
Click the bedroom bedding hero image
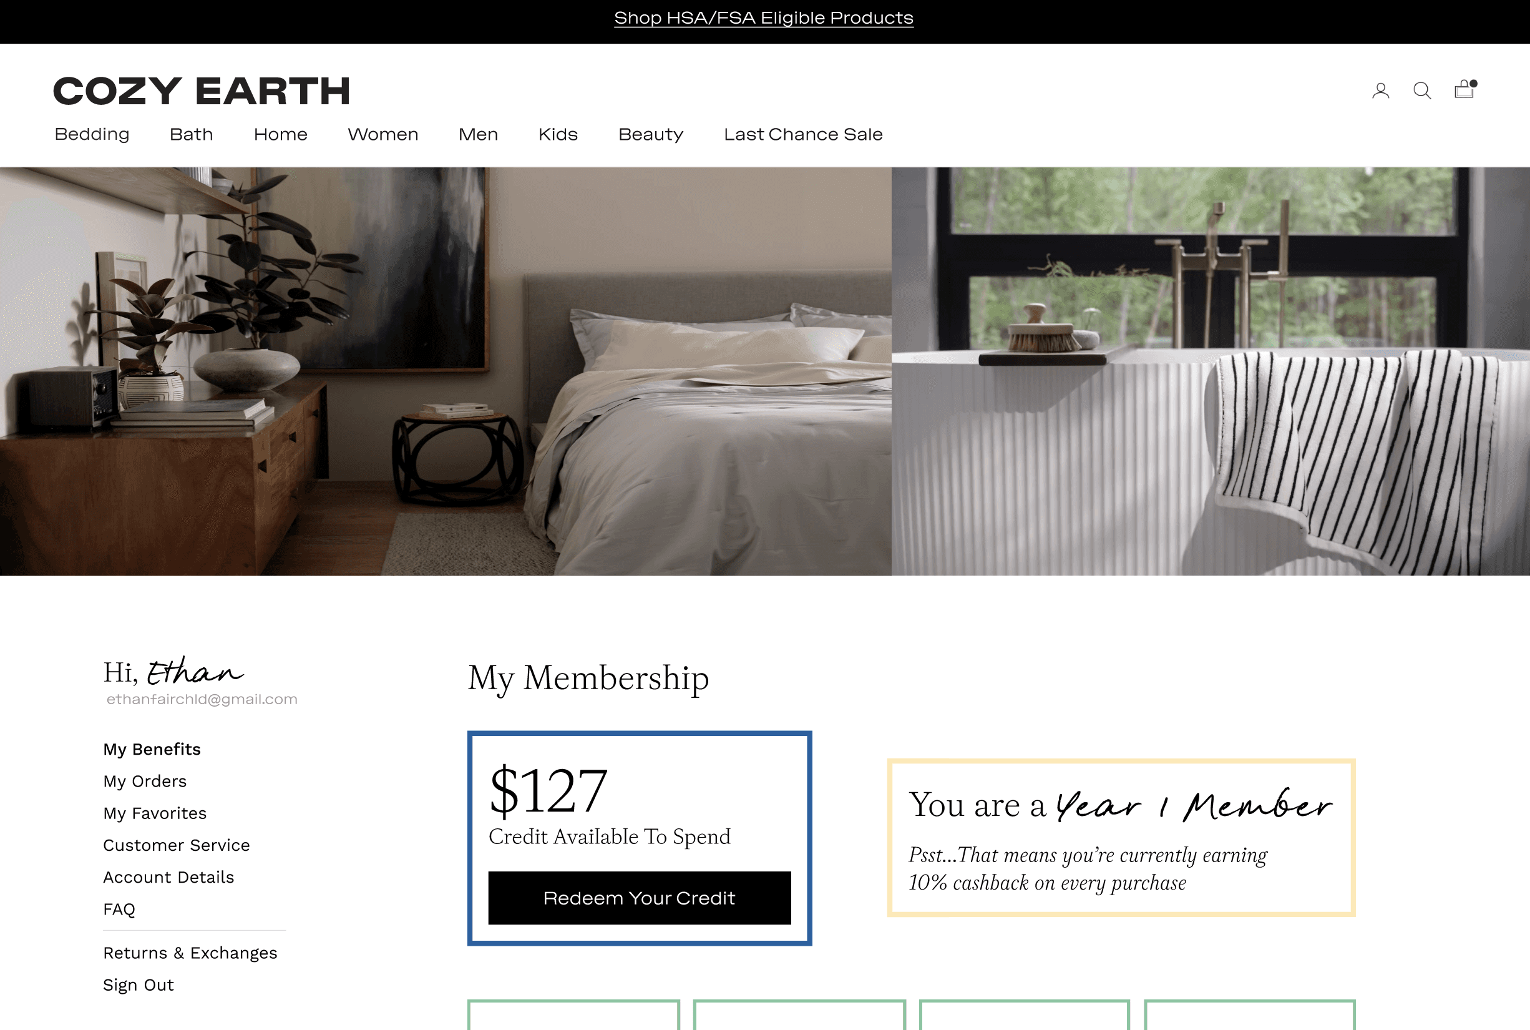[x=446, y=371]
